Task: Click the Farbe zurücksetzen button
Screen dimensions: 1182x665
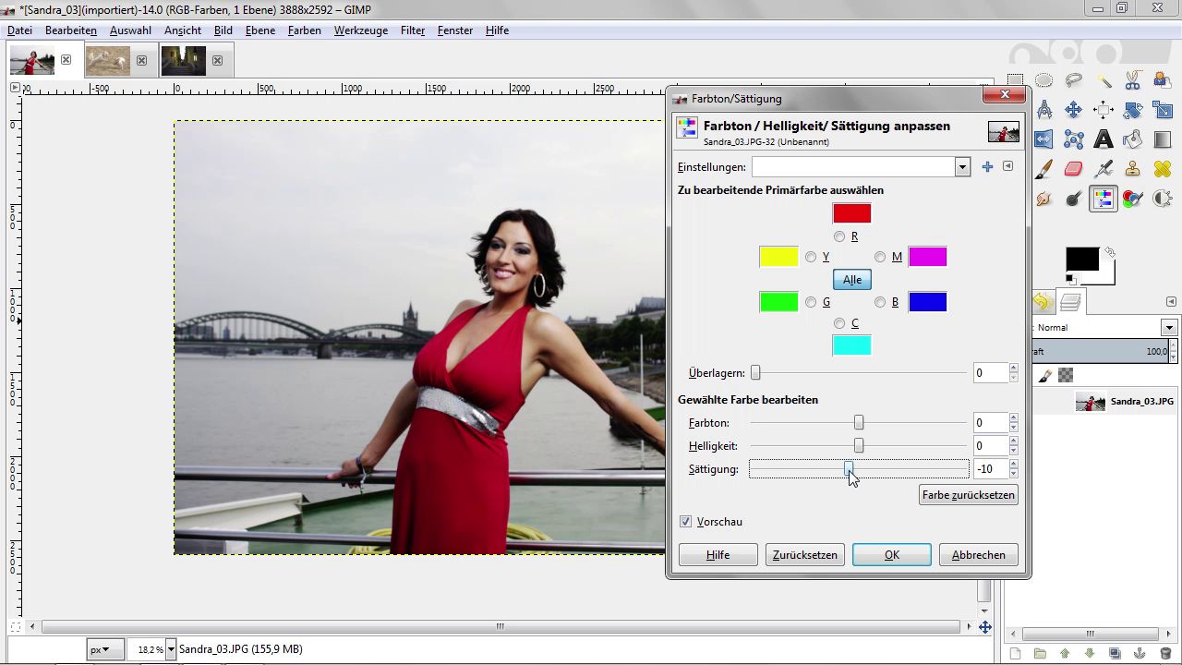Action: point(968,495)
